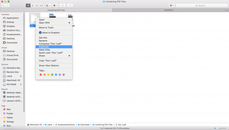
Task: Open the Action gear dropdown menu
Action: click(x=55, y=6)
